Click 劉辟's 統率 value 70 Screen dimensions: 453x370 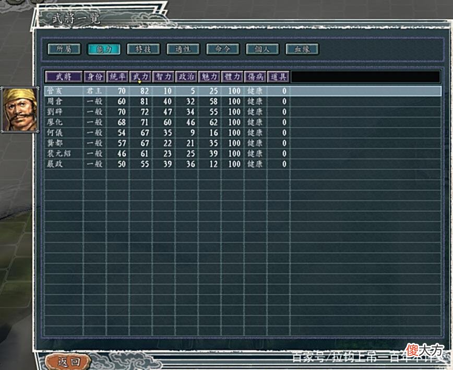pyautogui.click(x=122, y=112)
